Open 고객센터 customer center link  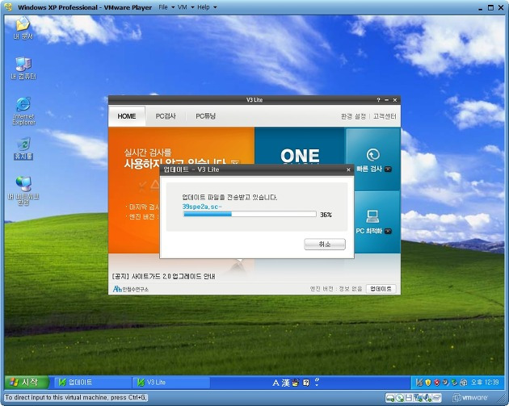click(385, 116)
